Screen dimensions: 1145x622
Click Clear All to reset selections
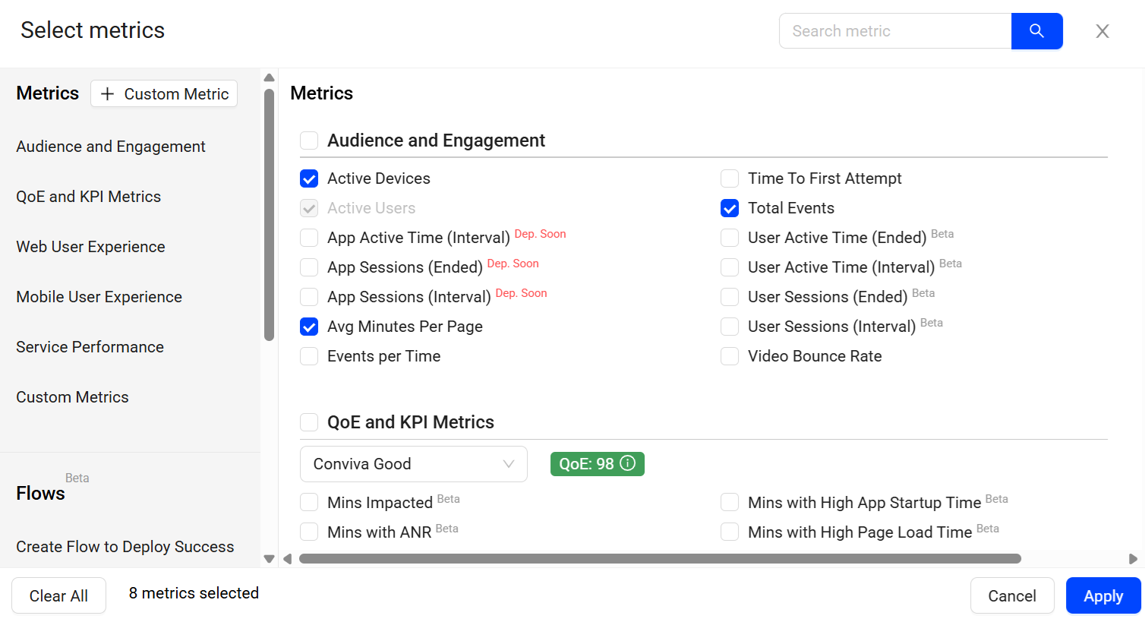[x=58, y=596]
